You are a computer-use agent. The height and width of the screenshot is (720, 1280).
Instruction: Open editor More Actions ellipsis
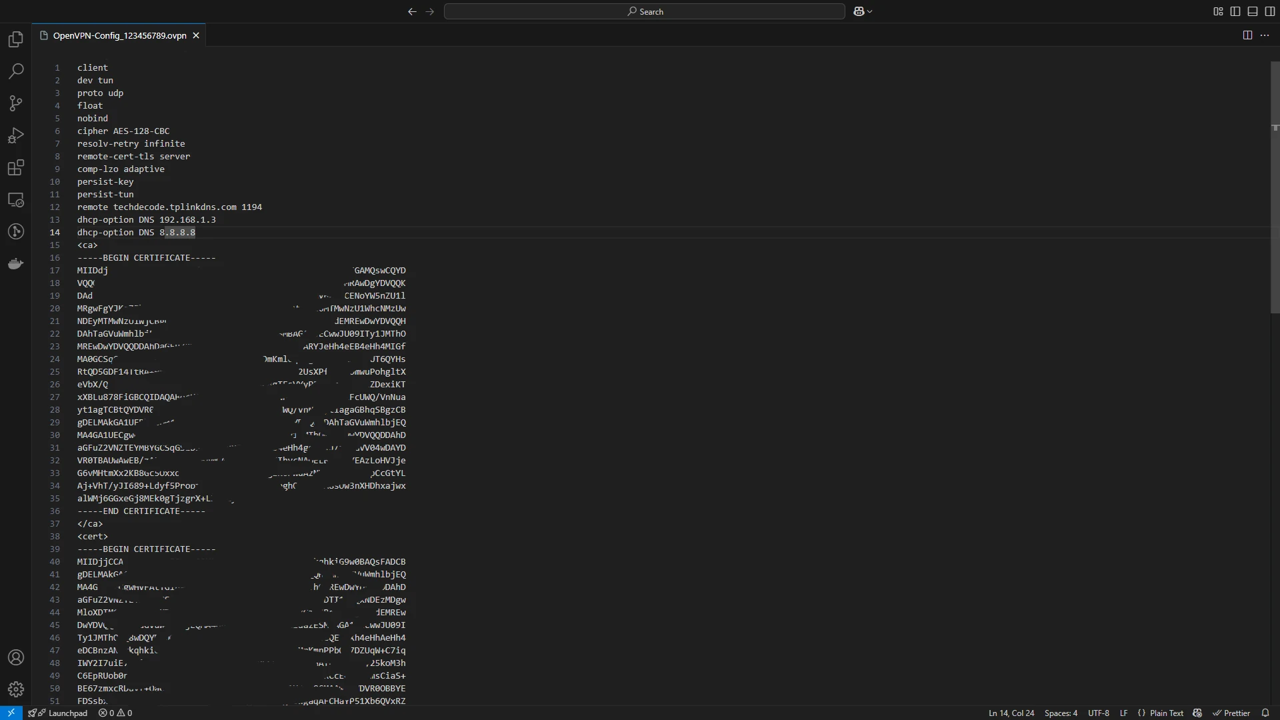[x=1265, y=35]
